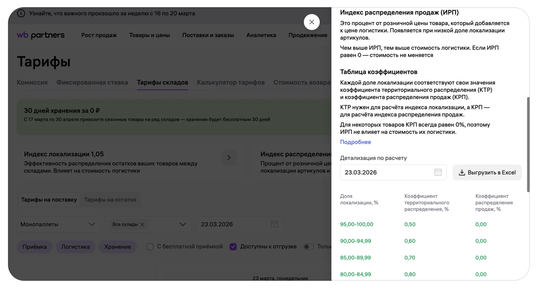The width and height of the screenshot is (538, 288).
Task: Open the Аналитика navigation menu
Action: tap(261, 35)
